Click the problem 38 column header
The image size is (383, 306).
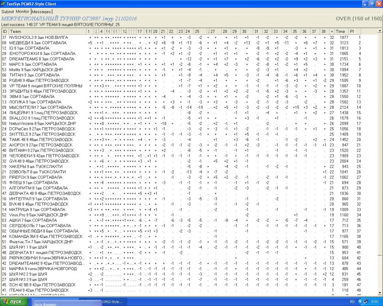coord(325,31)
